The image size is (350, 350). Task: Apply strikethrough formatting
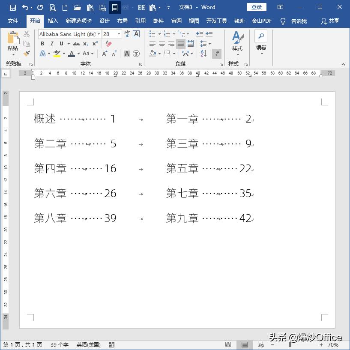click(x=75, y=44)
